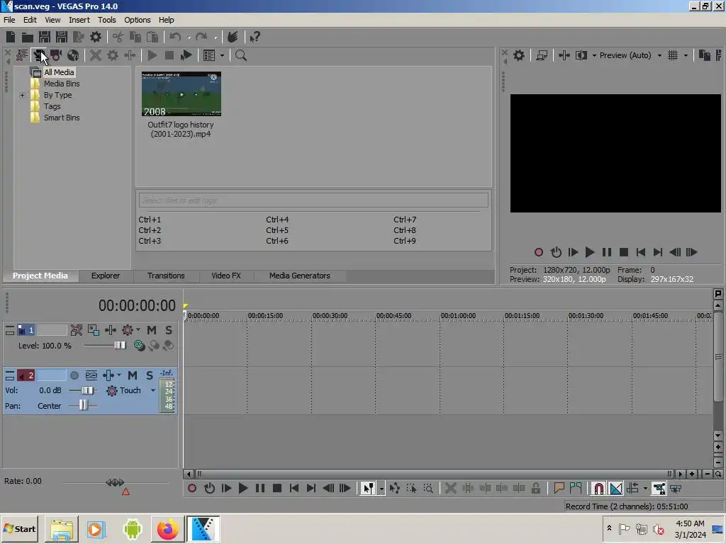This screenshot has width=726, height=544.
Task: Open a project with the folder icon
Action: point(28,37)
